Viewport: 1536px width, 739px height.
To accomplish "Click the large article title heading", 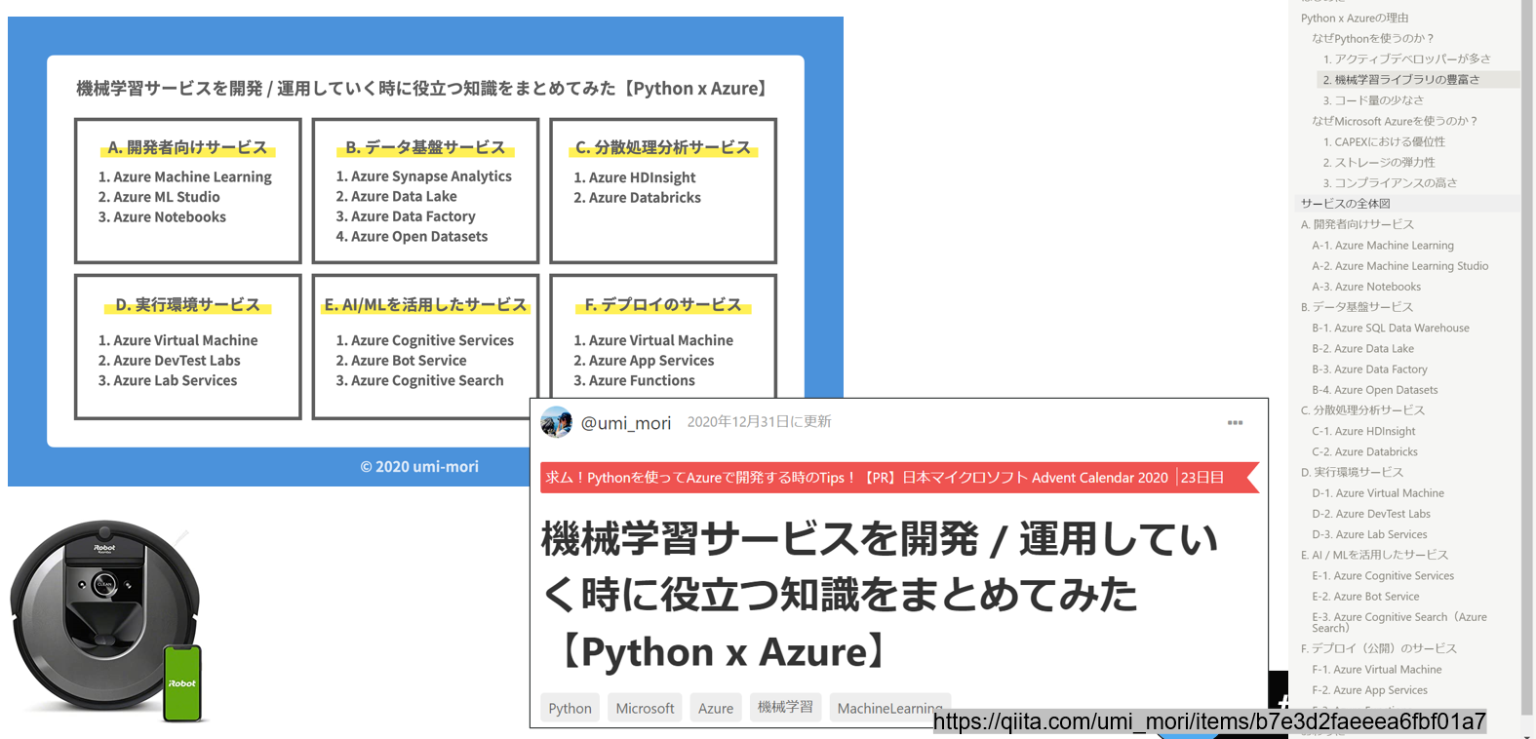I will tap(880, 595).
